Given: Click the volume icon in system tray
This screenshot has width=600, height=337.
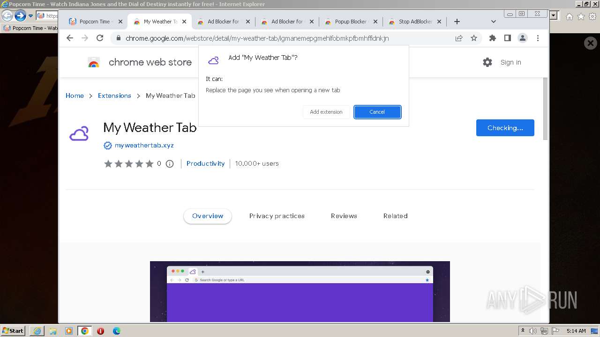Looking at the screenshot, I should (533, 331).
